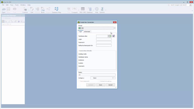Close the Create New Connection dialog
Image resolution: width=194 pixels, height=109 pixels.
115,22
